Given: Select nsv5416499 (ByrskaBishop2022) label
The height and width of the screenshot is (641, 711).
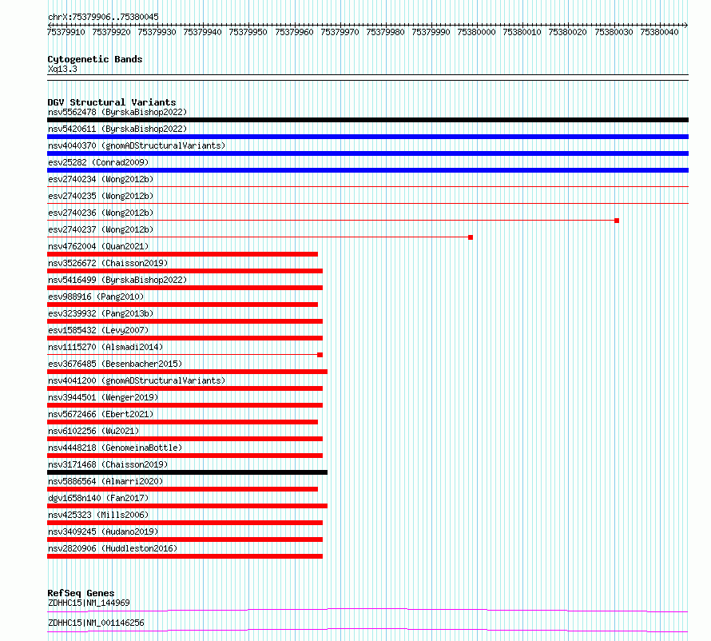Looking at the screenshot, I should click(117, 280).
